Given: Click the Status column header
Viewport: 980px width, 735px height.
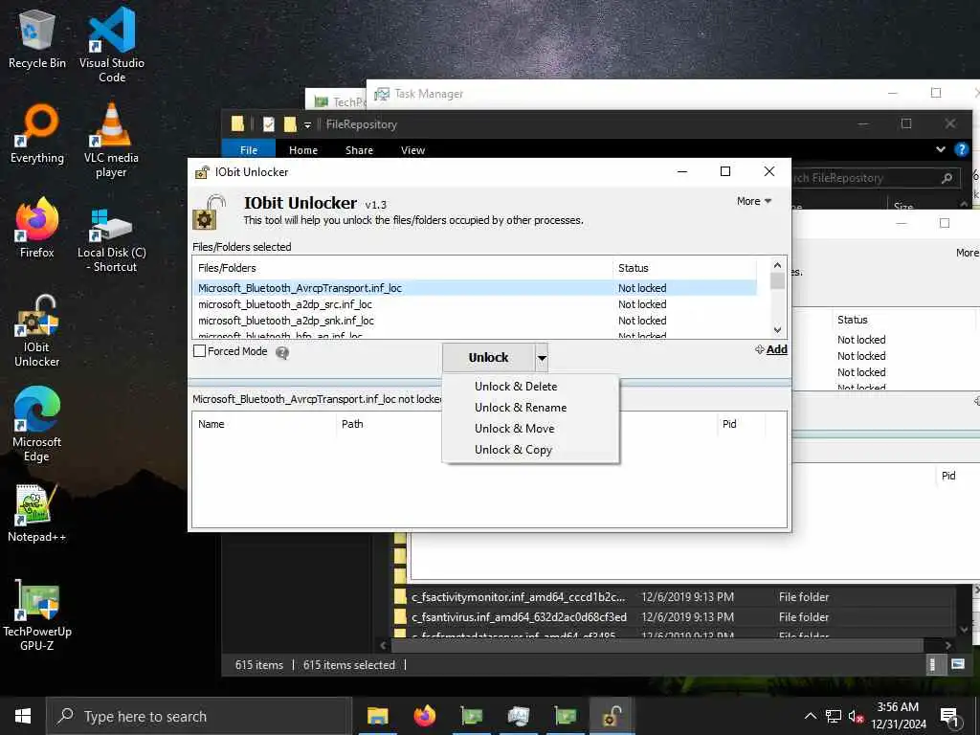Looking at the screenshot, I should [683, 268].
